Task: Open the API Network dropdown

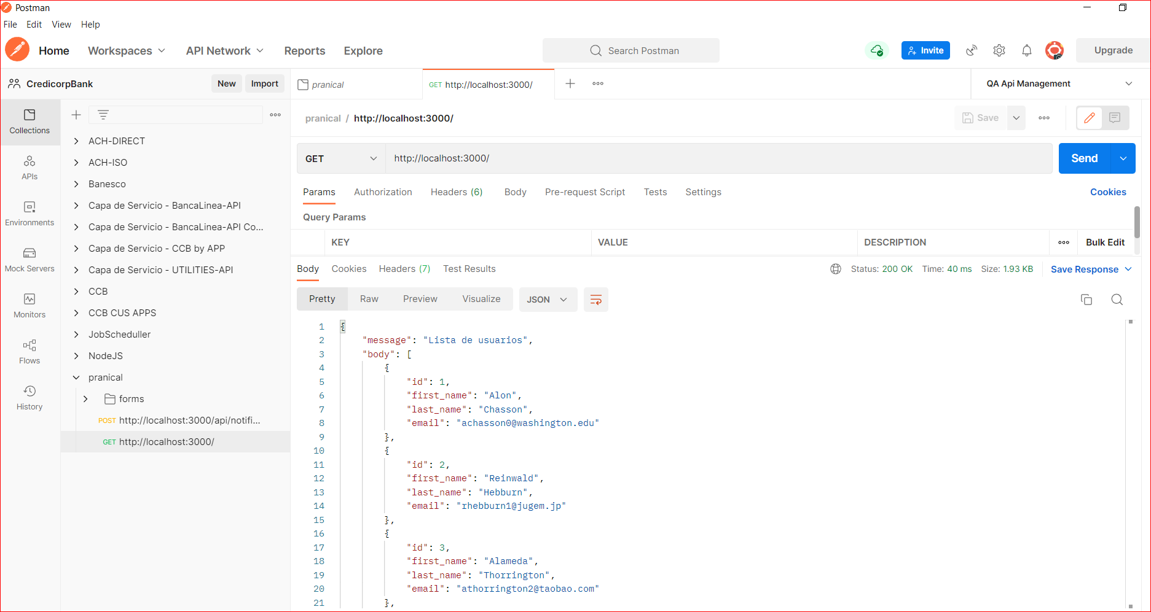Action: (225, 51)
